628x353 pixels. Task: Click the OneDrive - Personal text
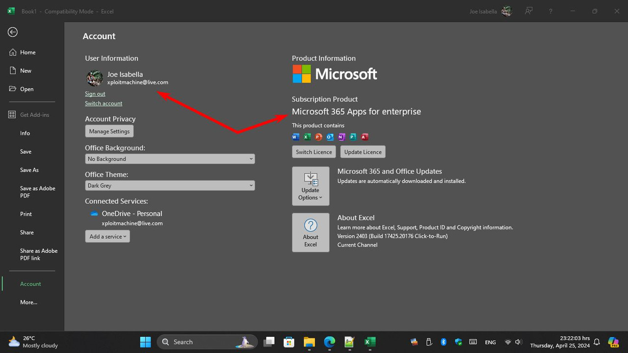point(132,214)
